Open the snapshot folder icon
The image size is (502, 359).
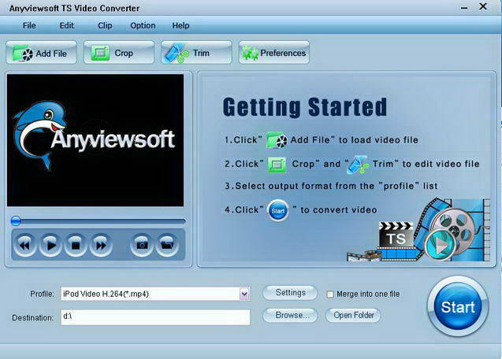point(167,245)
